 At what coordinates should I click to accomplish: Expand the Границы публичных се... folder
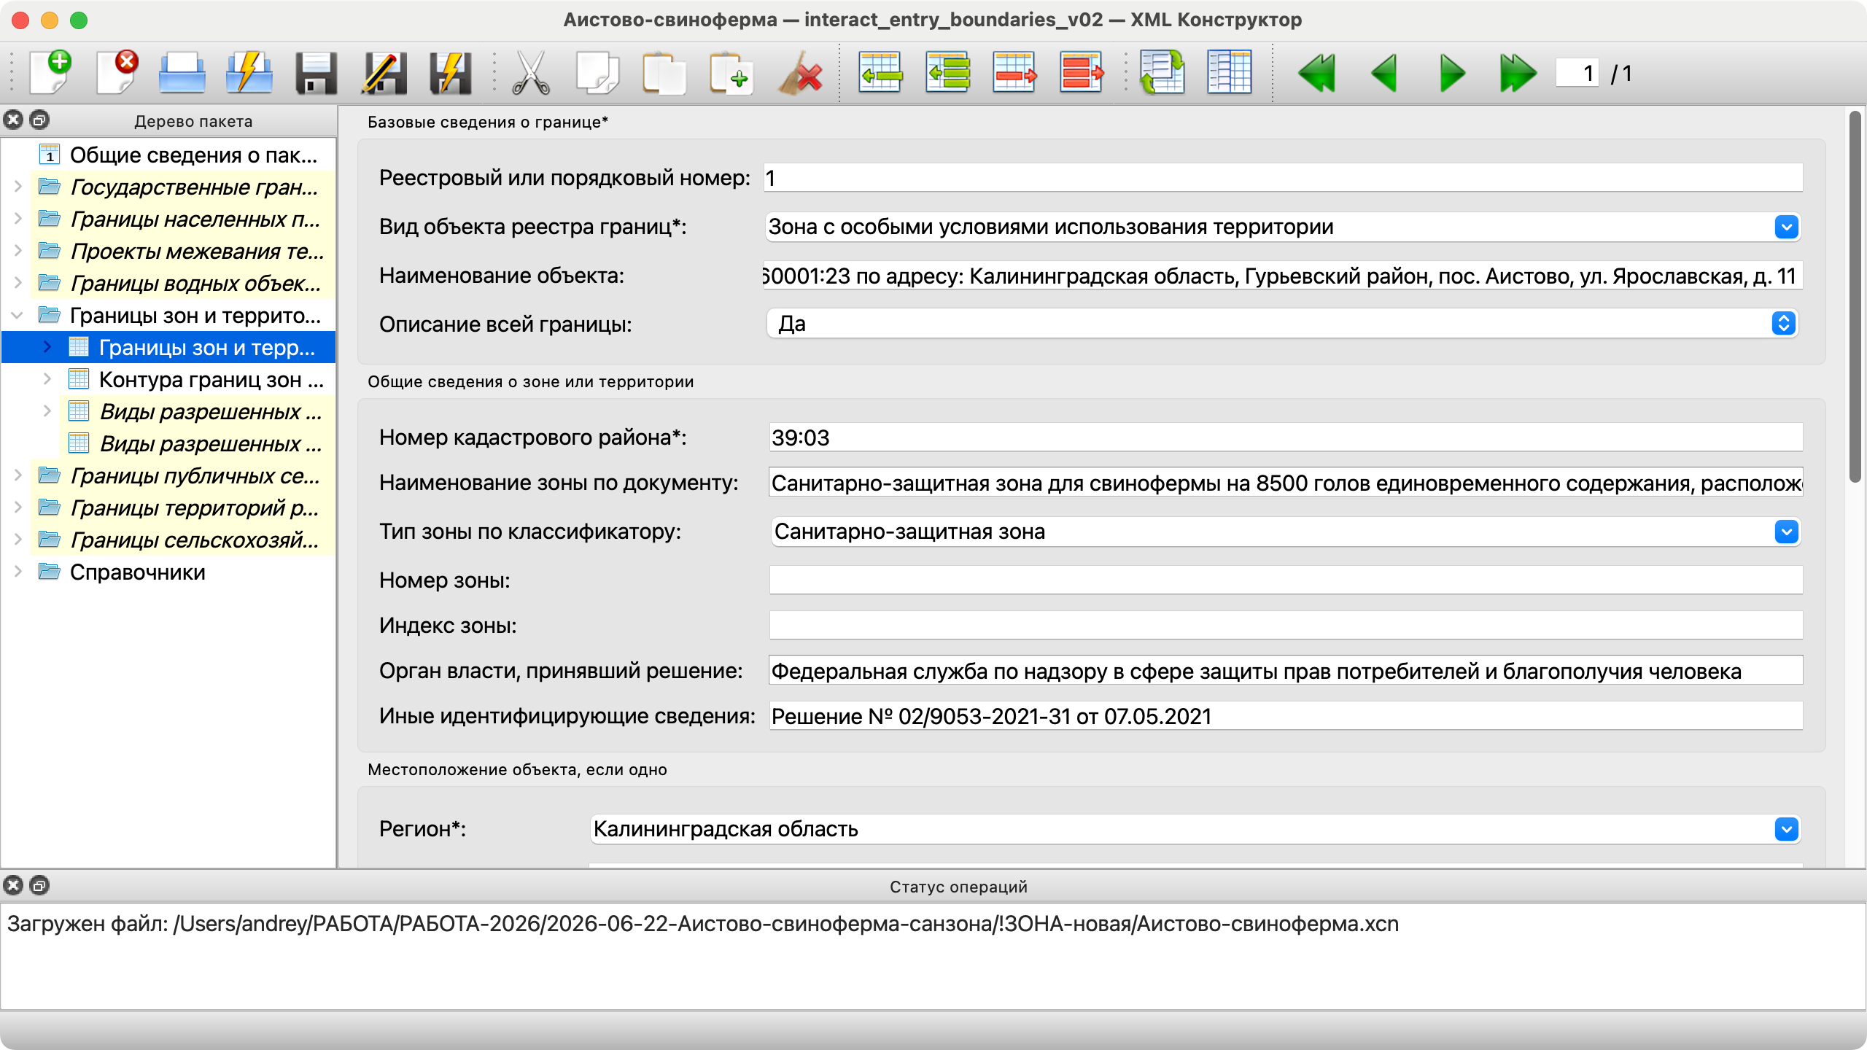[18, 475]
